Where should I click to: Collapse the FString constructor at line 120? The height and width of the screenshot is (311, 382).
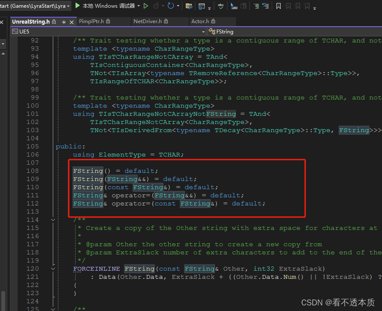pyautogui.click(x=53, y=269)
